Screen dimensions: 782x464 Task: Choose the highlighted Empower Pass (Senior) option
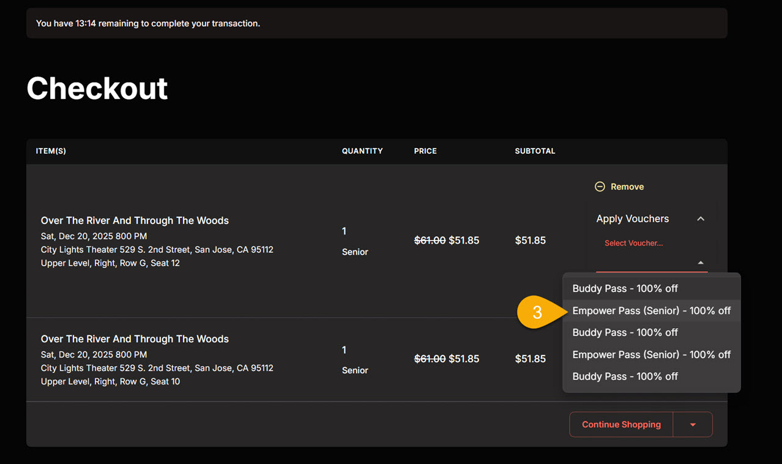click(651, 310)
